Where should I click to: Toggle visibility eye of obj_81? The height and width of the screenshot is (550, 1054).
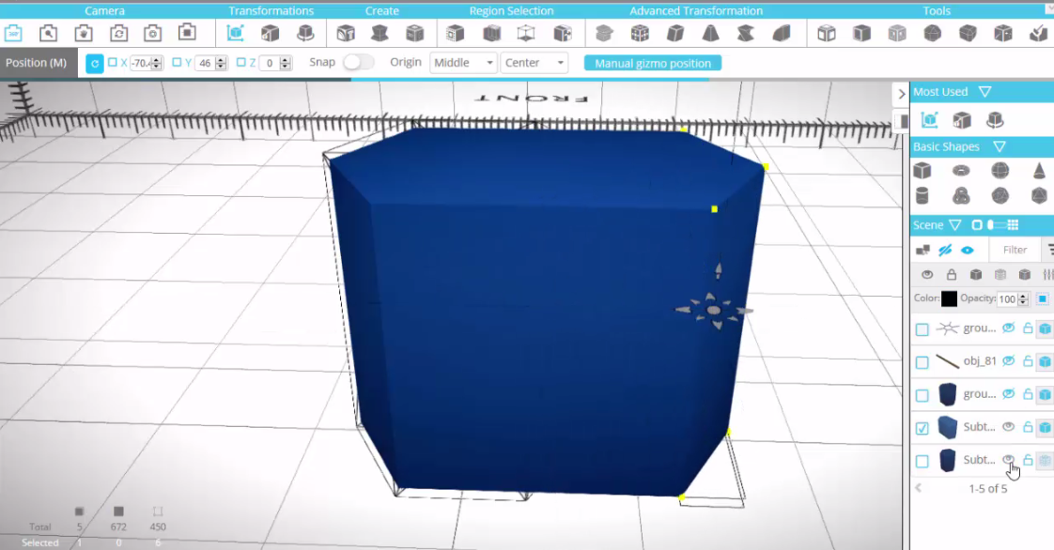(1008, 360)
